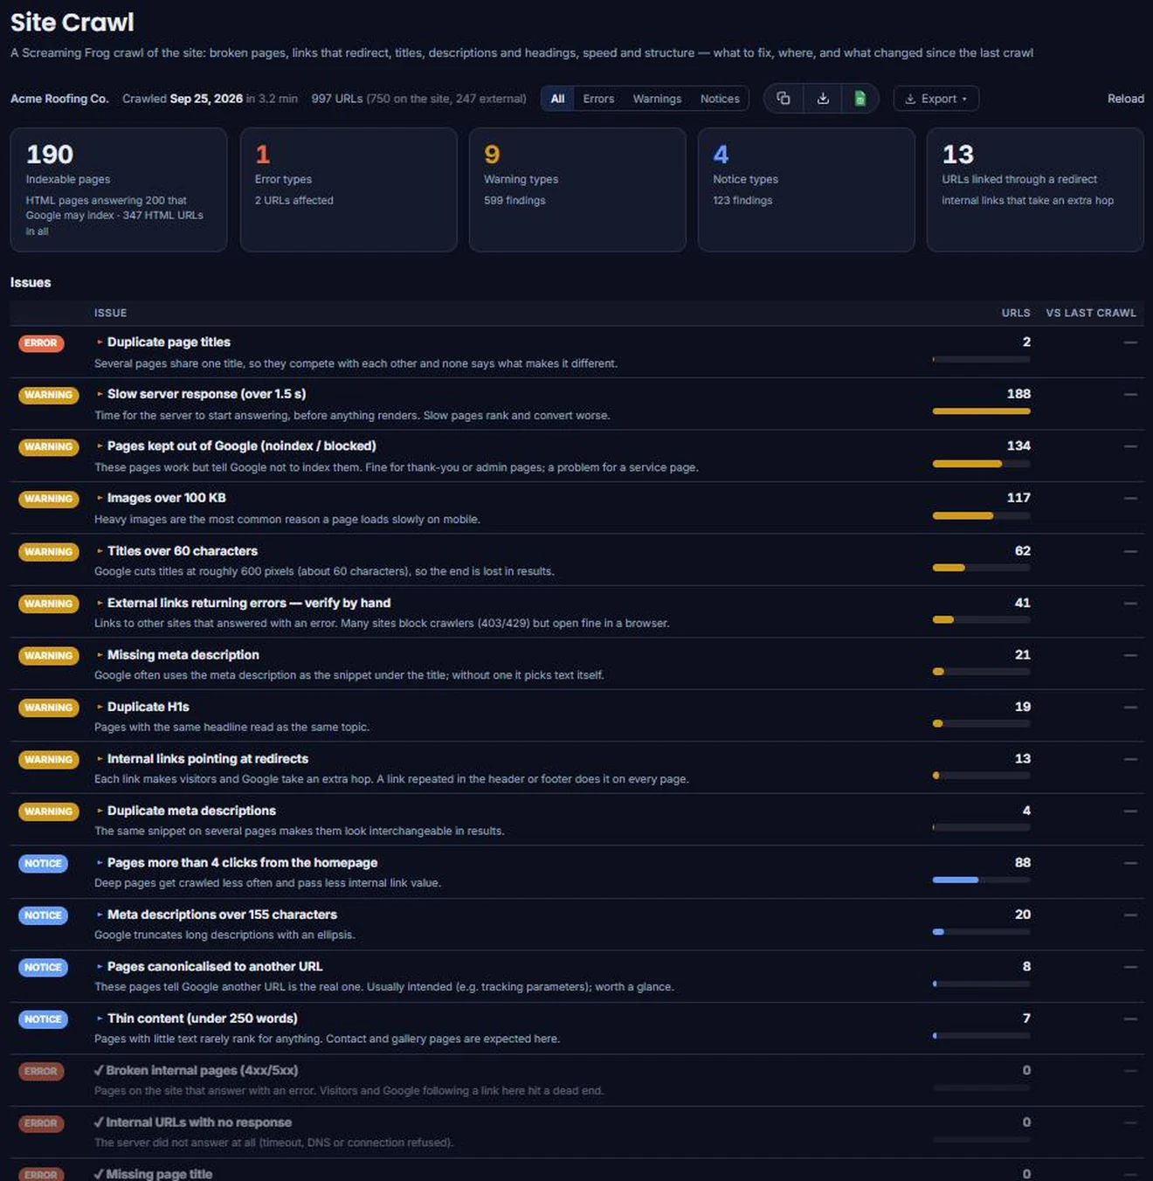Click the crawl date Sep 25, 2026
This screenshot has width=1153, height=1181.
pos(206,99)
